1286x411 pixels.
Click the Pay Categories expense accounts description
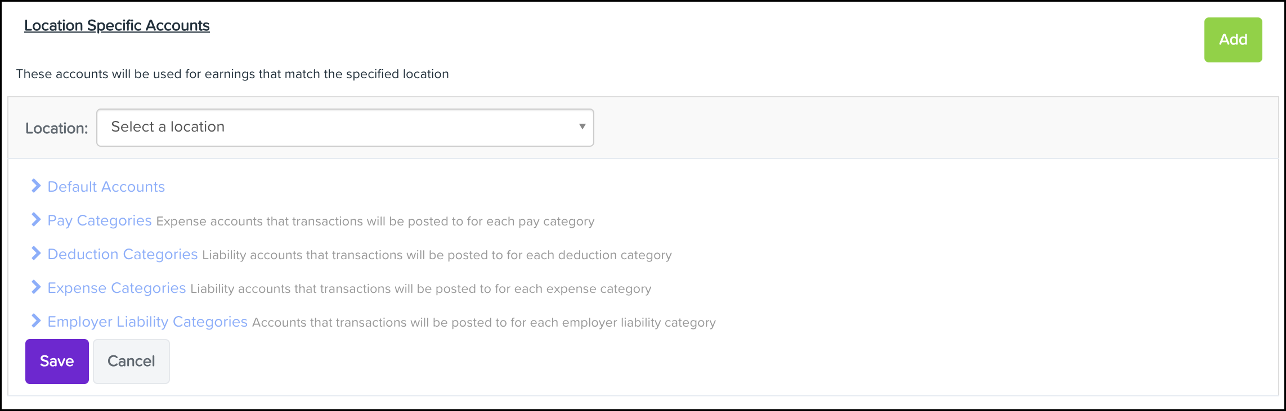click(x=375, y=222)
